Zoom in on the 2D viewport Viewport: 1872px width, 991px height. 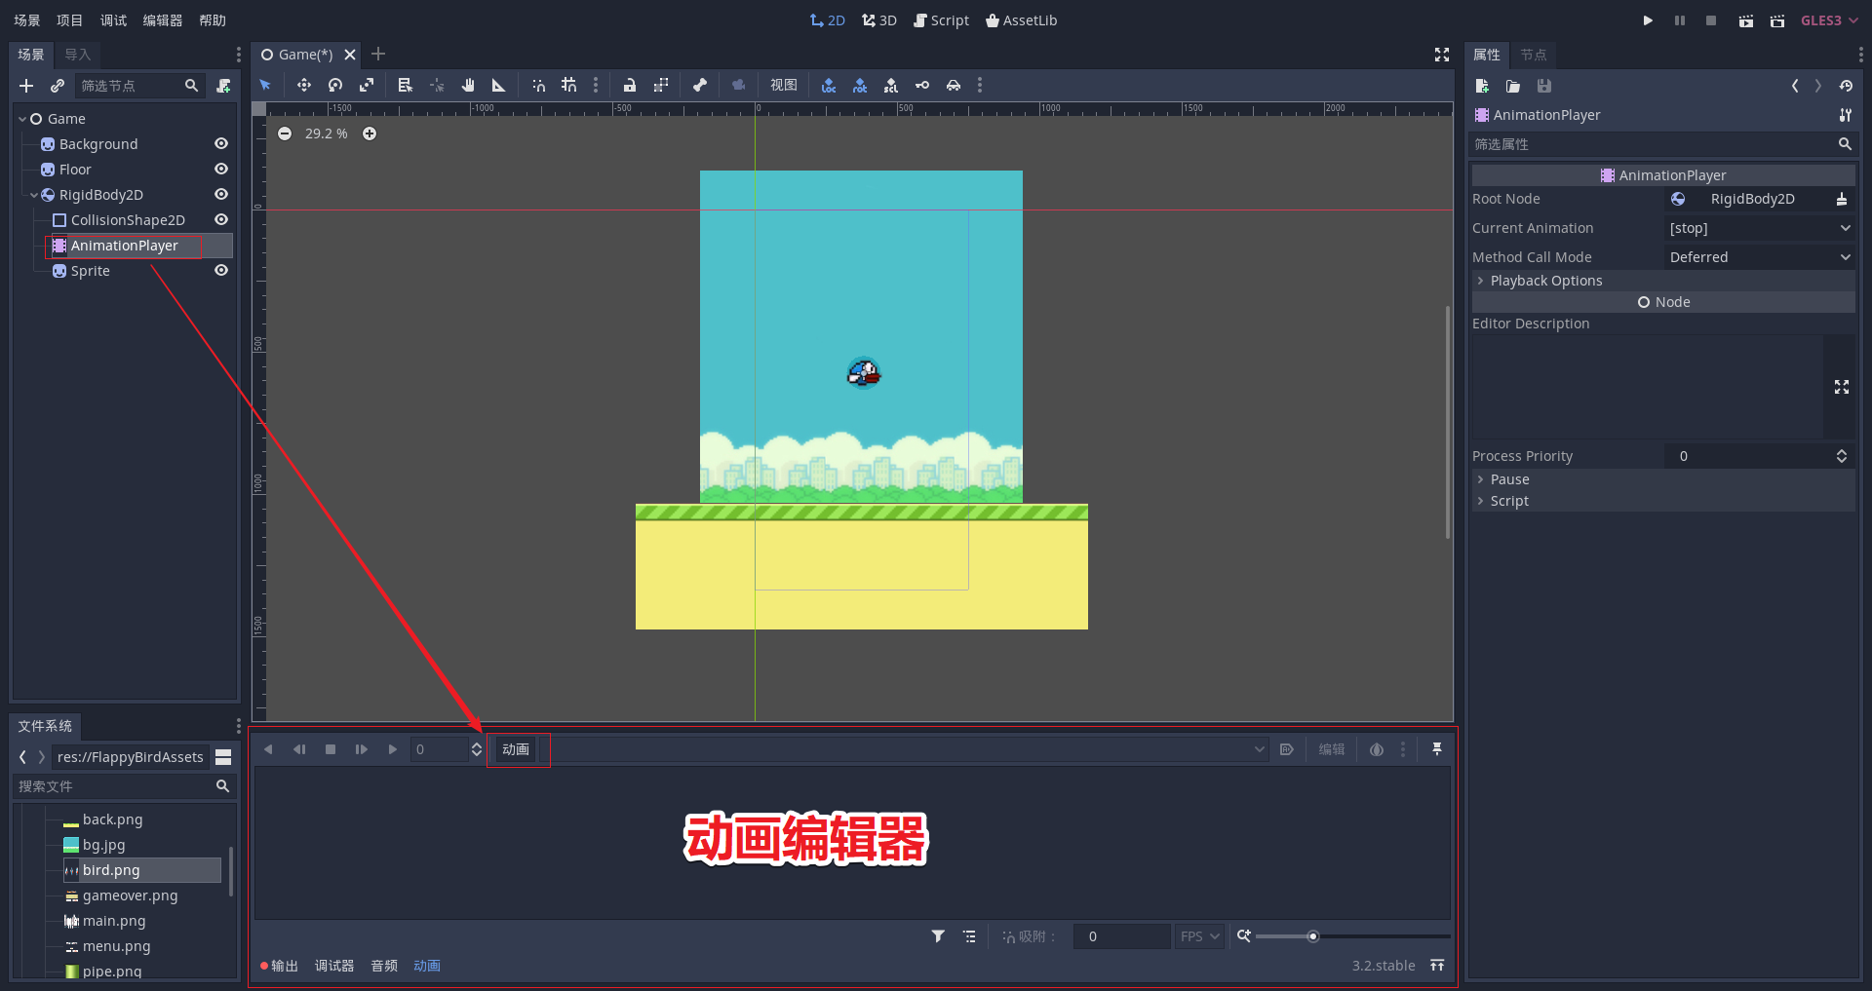click(370, 133)
